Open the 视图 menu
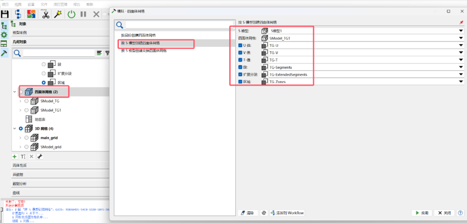 click(18, 5)
